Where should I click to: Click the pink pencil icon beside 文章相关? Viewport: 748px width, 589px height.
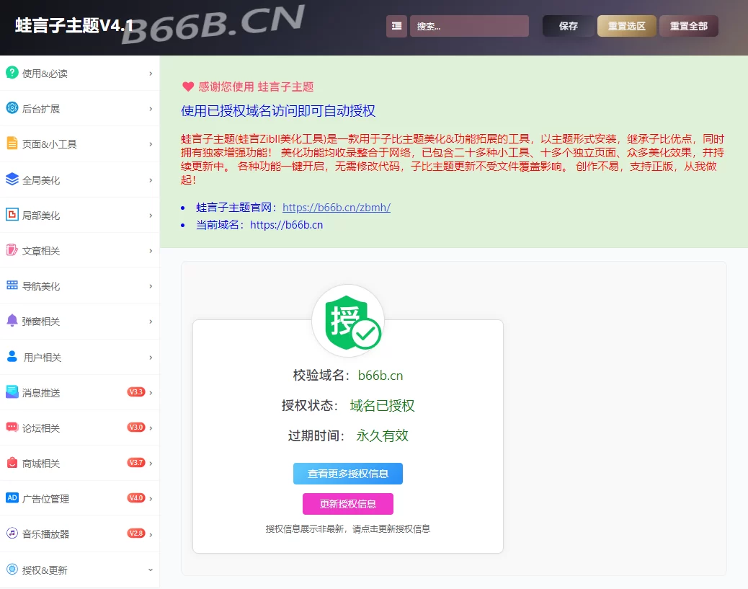pos(12,249)
